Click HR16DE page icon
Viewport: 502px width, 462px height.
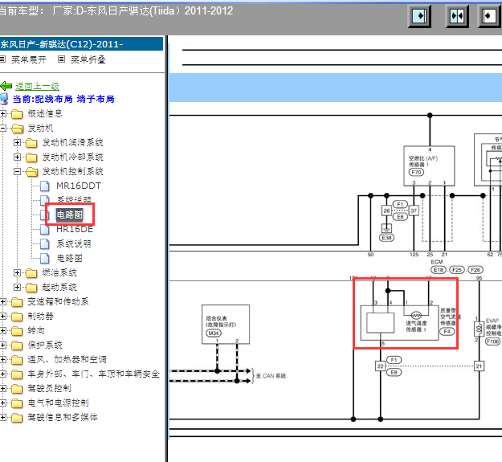click(44, 229)
